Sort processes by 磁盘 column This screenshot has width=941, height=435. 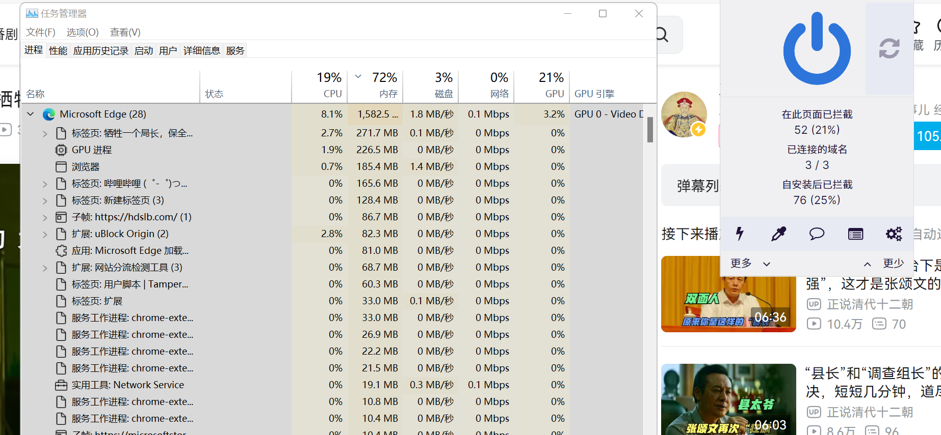click(x=431, y=85)
